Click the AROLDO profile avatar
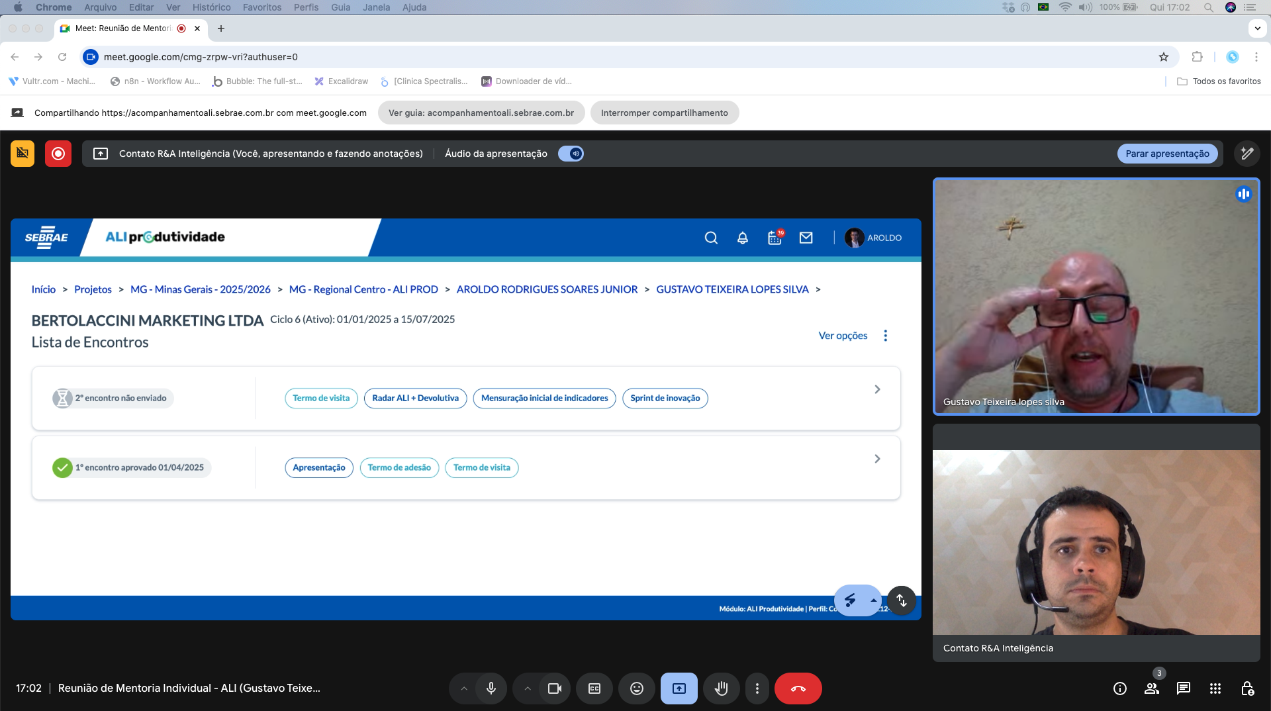The height and width of the screenshot is (711, 1271). click(x=854, y=238)
